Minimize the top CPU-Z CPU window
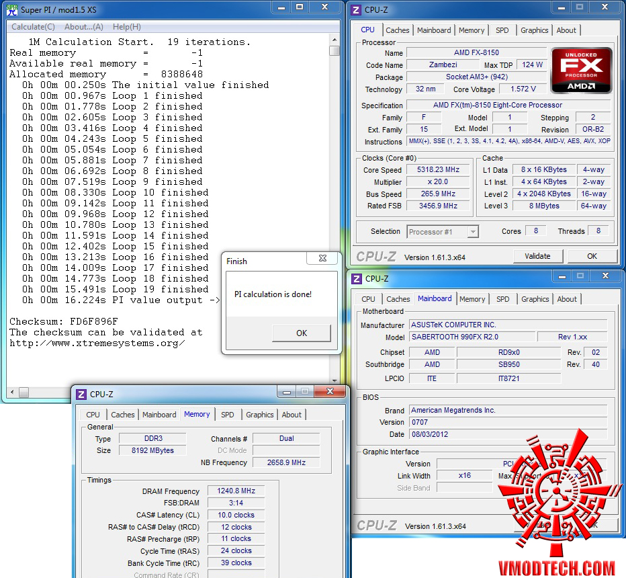Viewport: 626px width, 578px height. coord(562,7)
